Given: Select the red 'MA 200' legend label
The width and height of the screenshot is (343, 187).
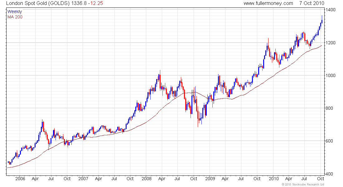Looking at the screenshot, I should pos(15,17).
